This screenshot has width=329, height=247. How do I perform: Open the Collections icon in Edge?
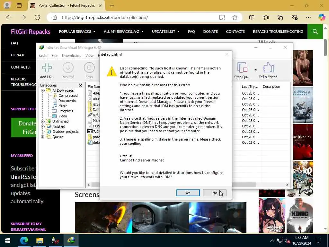pyautogui.click(x=280, y=17)
